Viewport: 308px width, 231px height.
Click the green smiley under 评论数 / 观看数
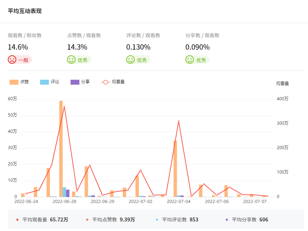[130, 60]
